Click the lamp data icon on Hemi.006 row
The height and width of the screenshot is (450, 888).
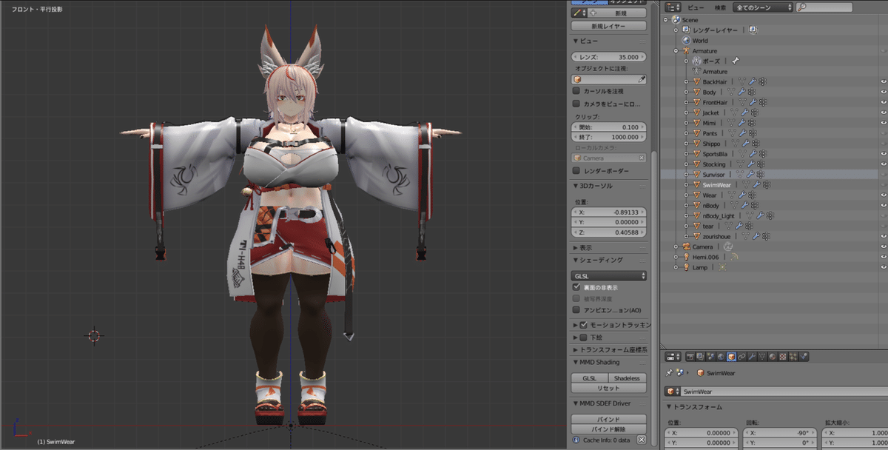click(733, 257)
